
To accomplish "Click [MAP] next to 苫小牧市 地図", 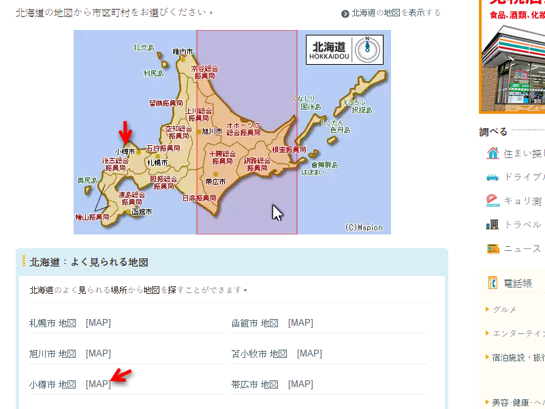I will tap(309, 354).
